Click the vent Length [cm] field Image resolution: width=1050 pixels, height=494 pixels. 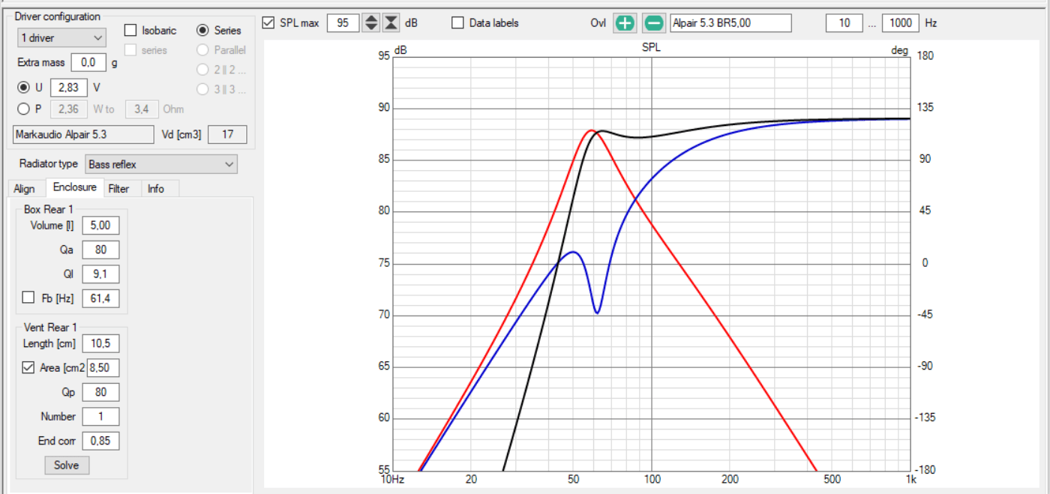(100, 343)
